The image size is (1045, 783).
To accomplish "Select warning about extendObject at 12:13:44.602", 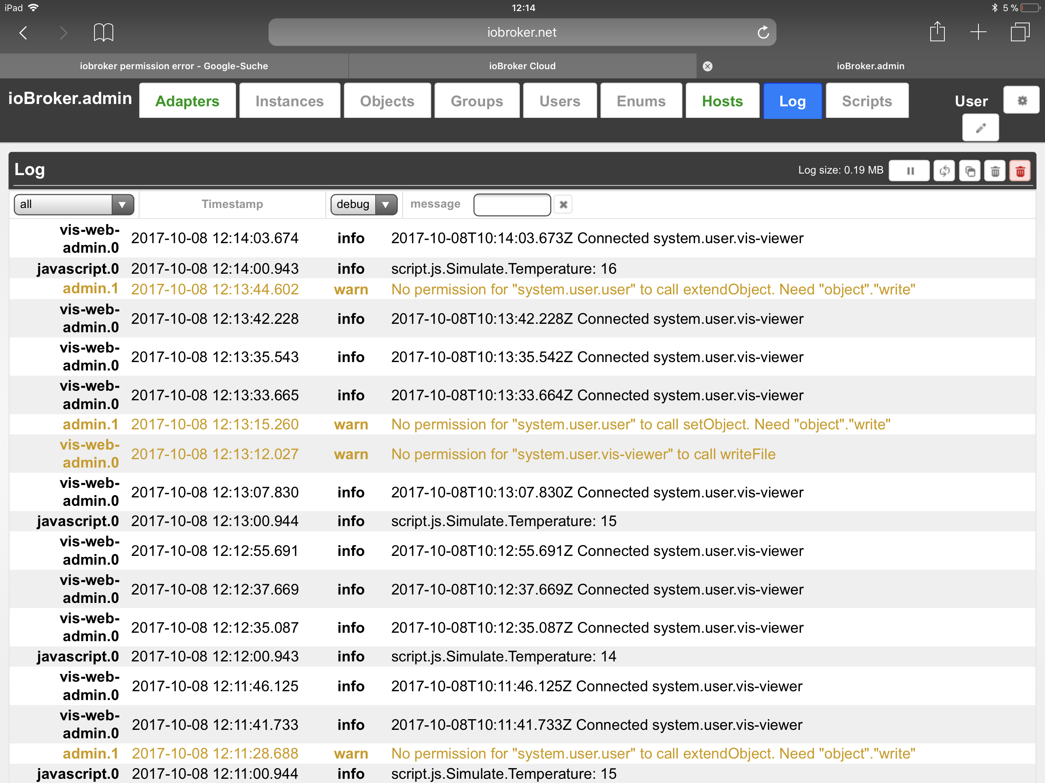I will click(x=653, y=289).
